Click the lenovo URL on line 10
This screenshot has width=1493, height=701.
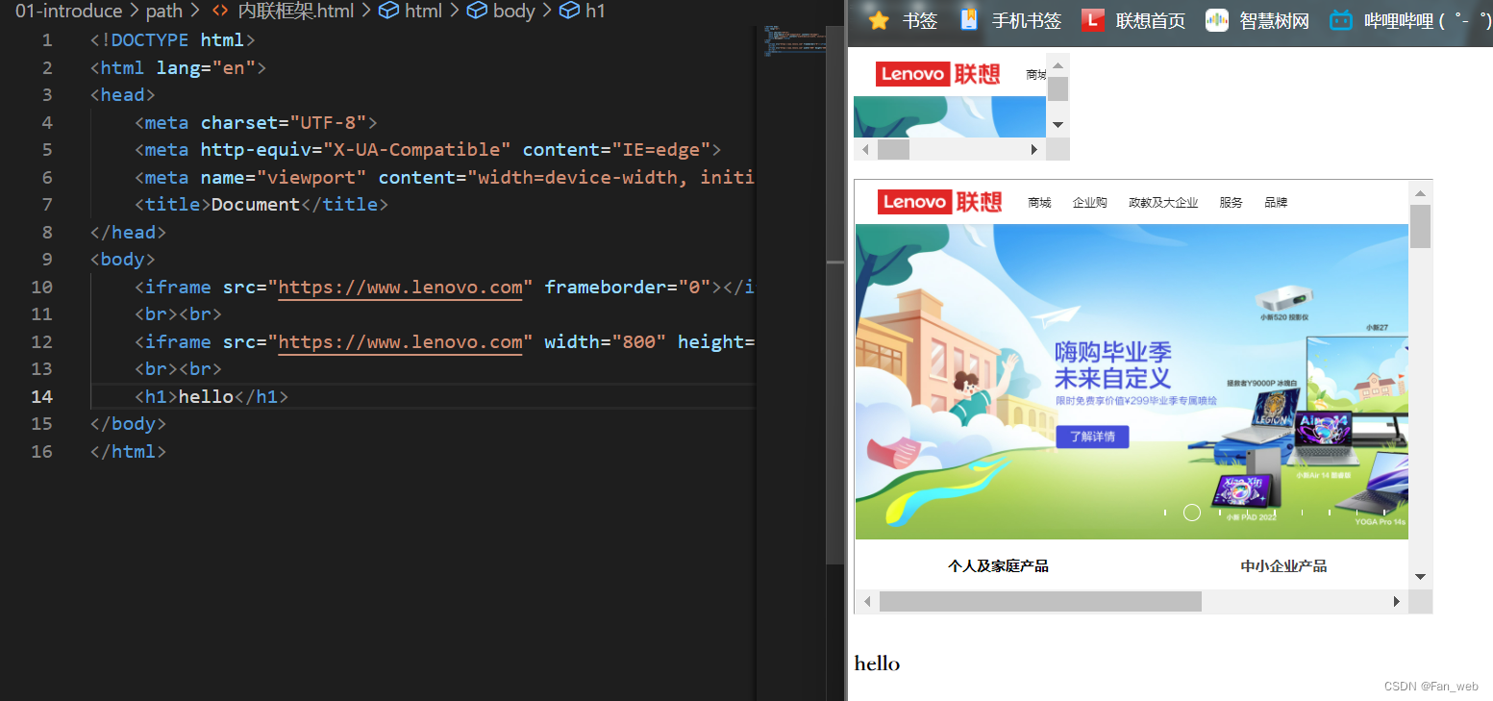(x=400, y=287)
